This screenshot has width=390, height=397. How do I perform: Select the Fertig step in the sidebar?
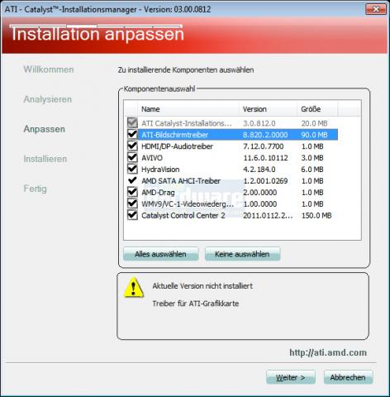point(35,189)
